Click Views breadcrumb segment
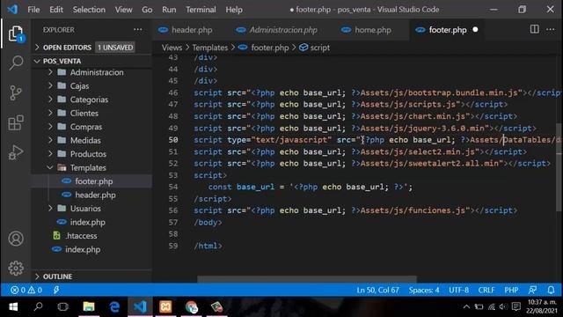 click(172, 48)
